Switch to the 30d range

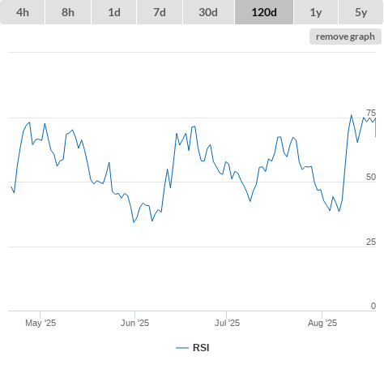pos(208,12)
